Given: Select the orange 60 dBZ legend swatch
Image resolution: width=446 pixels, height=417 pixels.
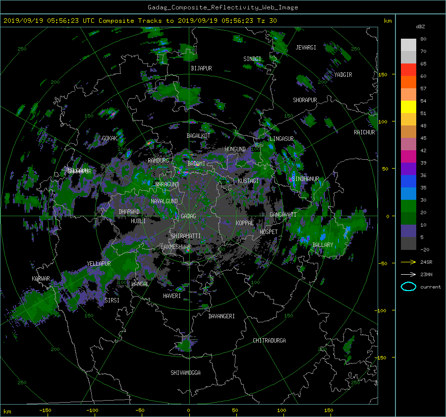Looking at the screenshot, I should (408, 82).
